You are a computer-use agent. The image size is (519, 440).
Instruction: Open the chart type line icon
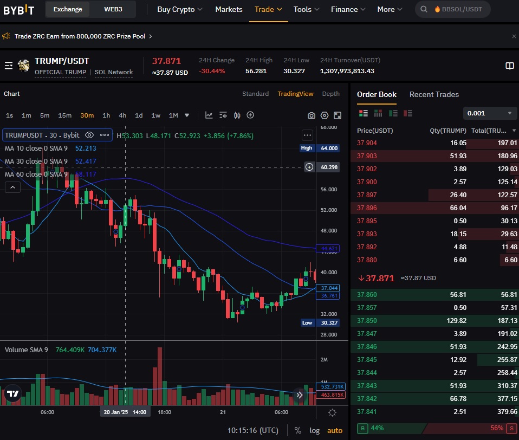tap(209, 115)
